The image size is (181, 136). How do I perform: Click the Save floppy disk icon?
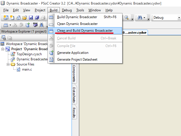tap(31, 18)
